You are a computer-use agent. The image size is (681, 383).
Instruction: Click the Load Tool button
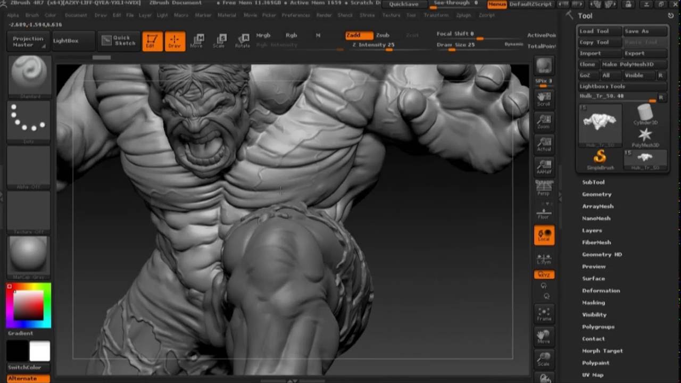(600, 31)
